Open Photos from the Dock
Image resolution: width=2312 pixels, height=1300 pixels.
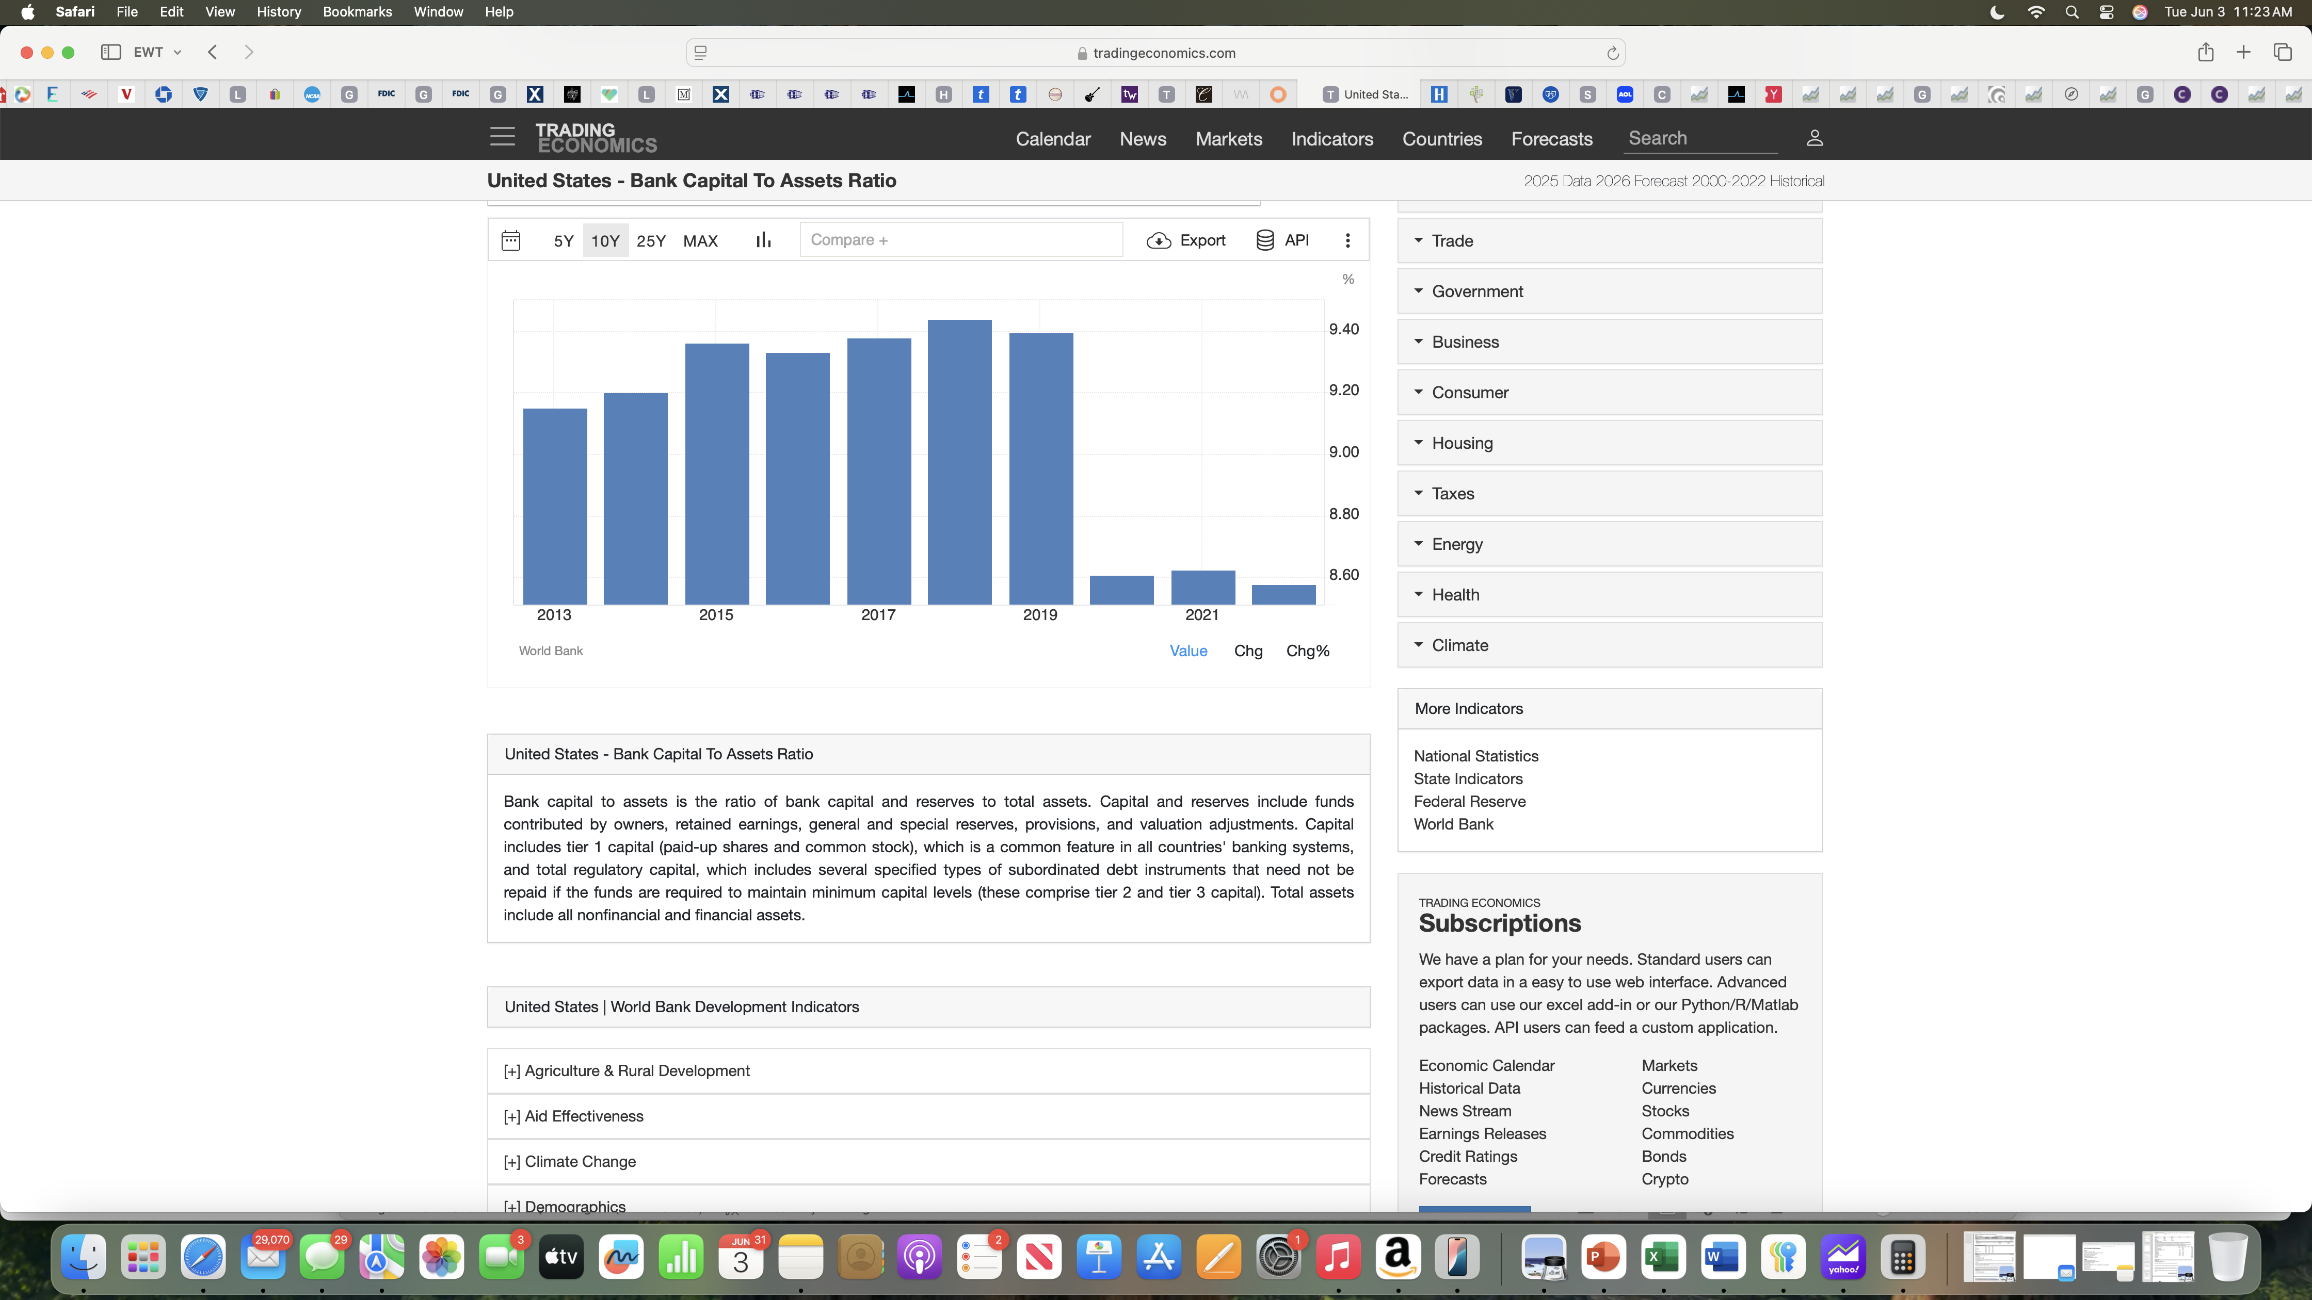click(x=442, y=1257)
